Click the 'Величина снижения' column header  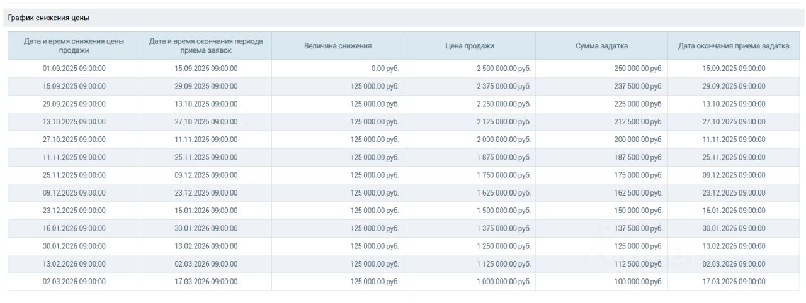[x=338, y=46]
